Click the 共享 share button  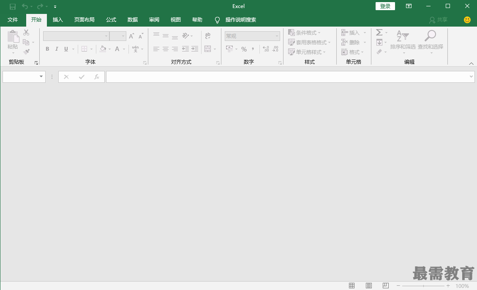click(438, 20)
